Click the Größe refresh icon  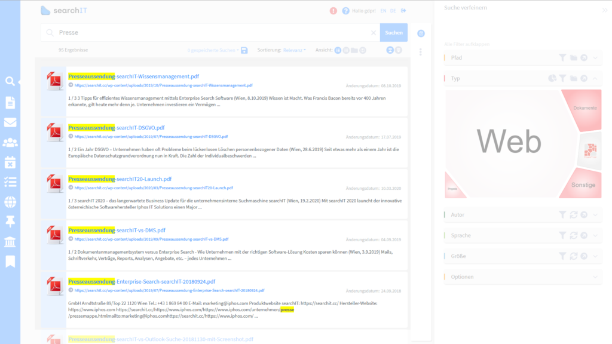(x=573, y=256)
